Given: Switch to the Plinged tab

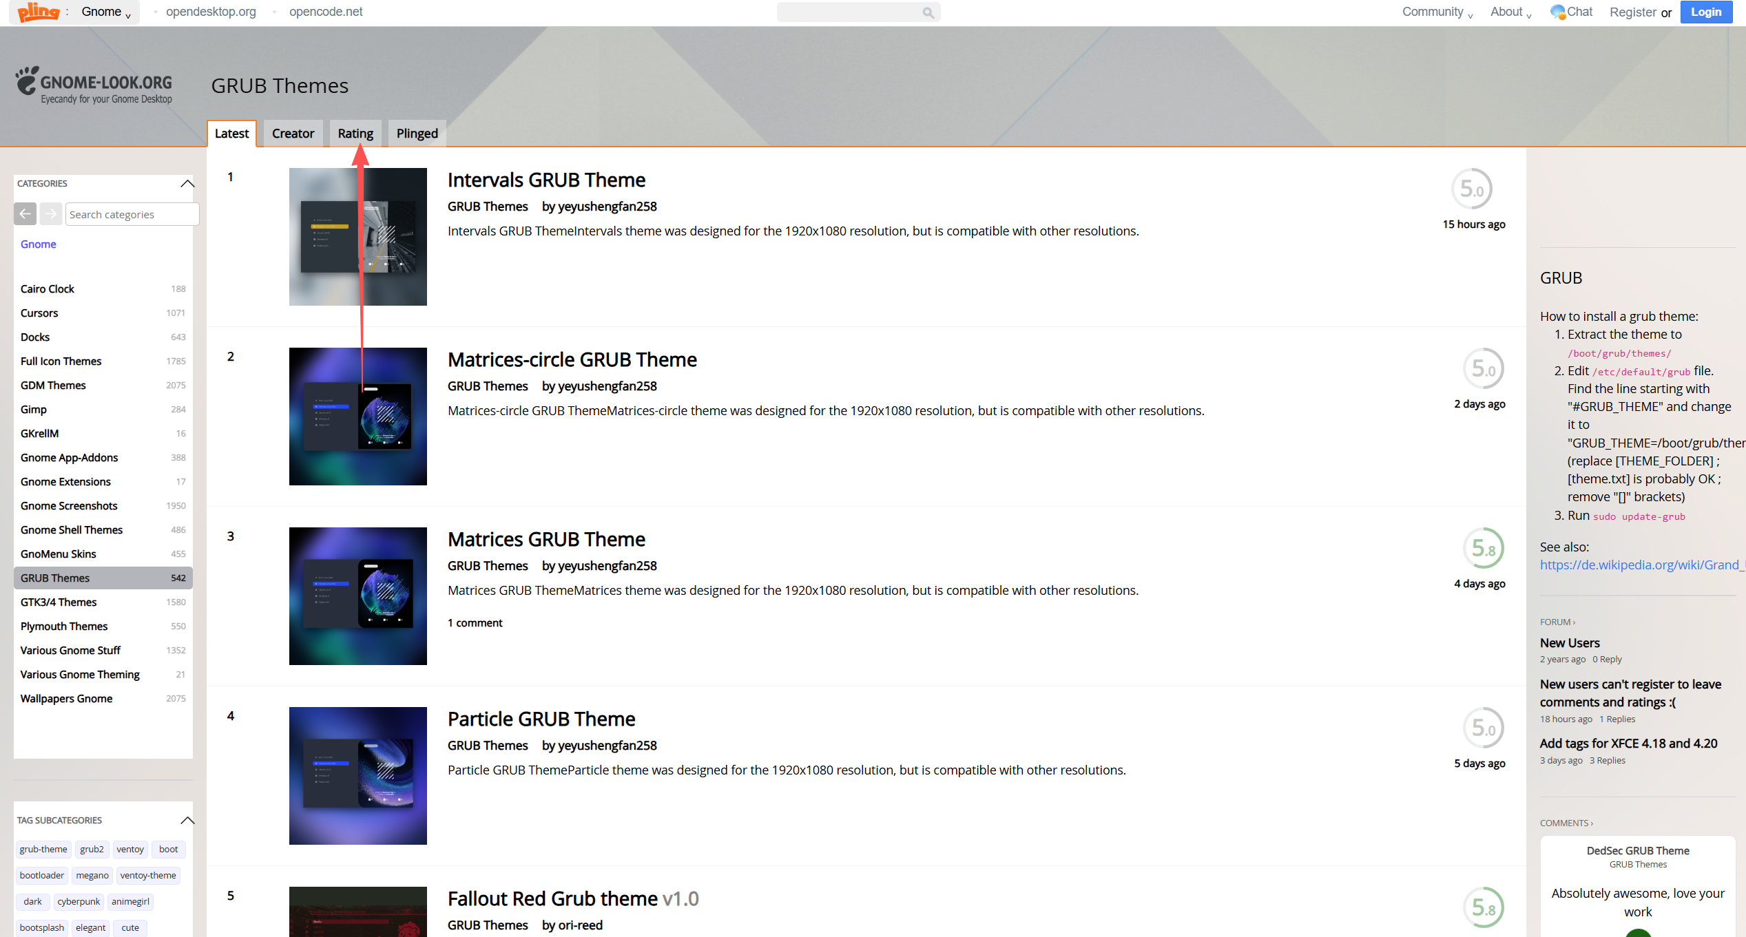Looking at the screenshot, I should [x=417, y=134].
